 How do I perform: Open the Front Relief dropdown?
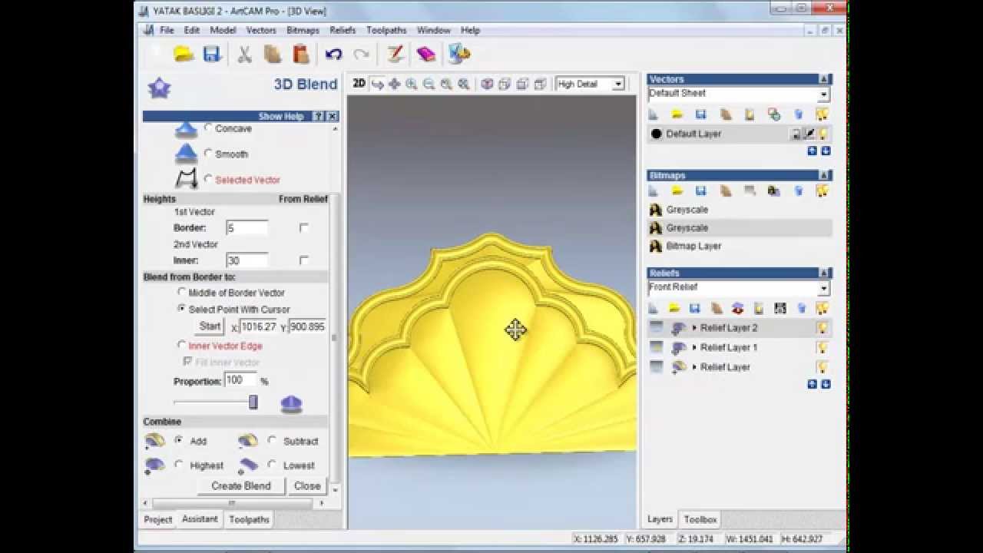(823, 289)
